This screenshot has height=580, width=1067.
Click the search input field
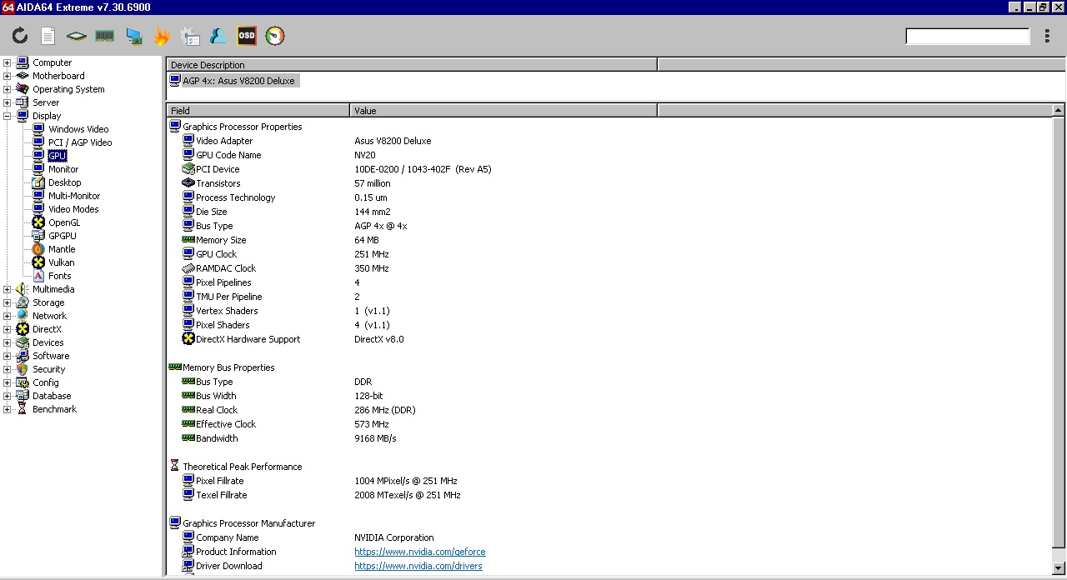coord(967,36)
